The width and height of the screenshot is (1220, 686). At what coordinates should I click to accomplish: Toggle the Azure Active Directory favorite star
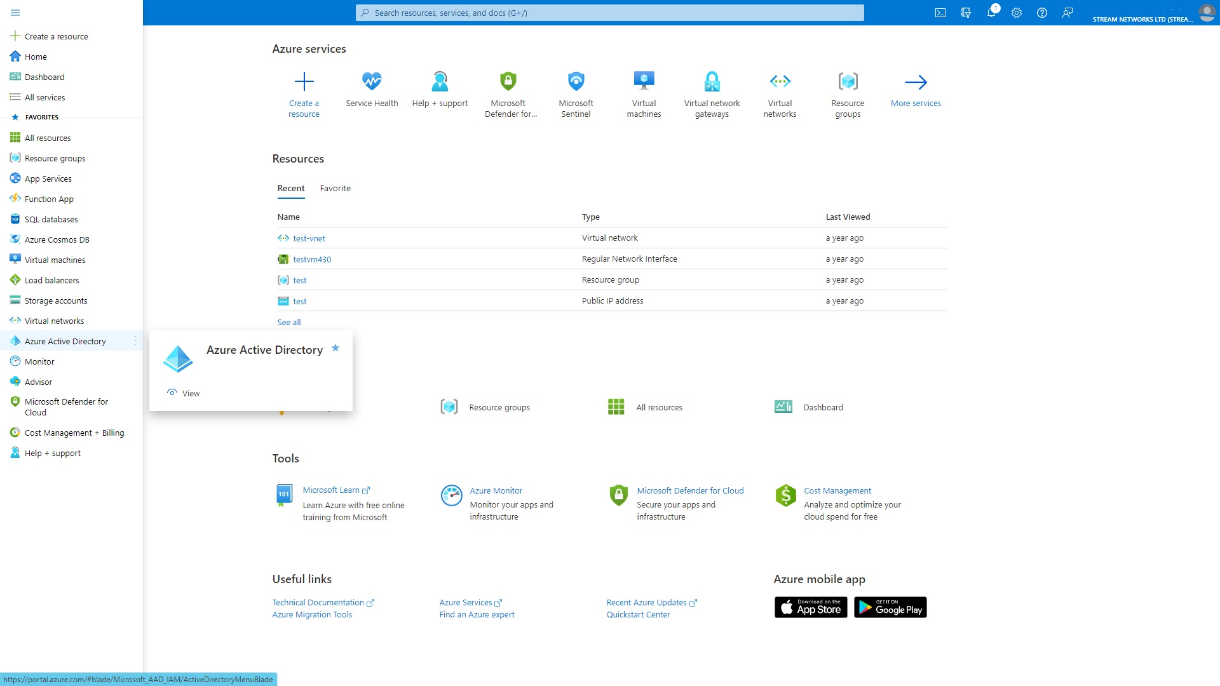tap(335, 348)
